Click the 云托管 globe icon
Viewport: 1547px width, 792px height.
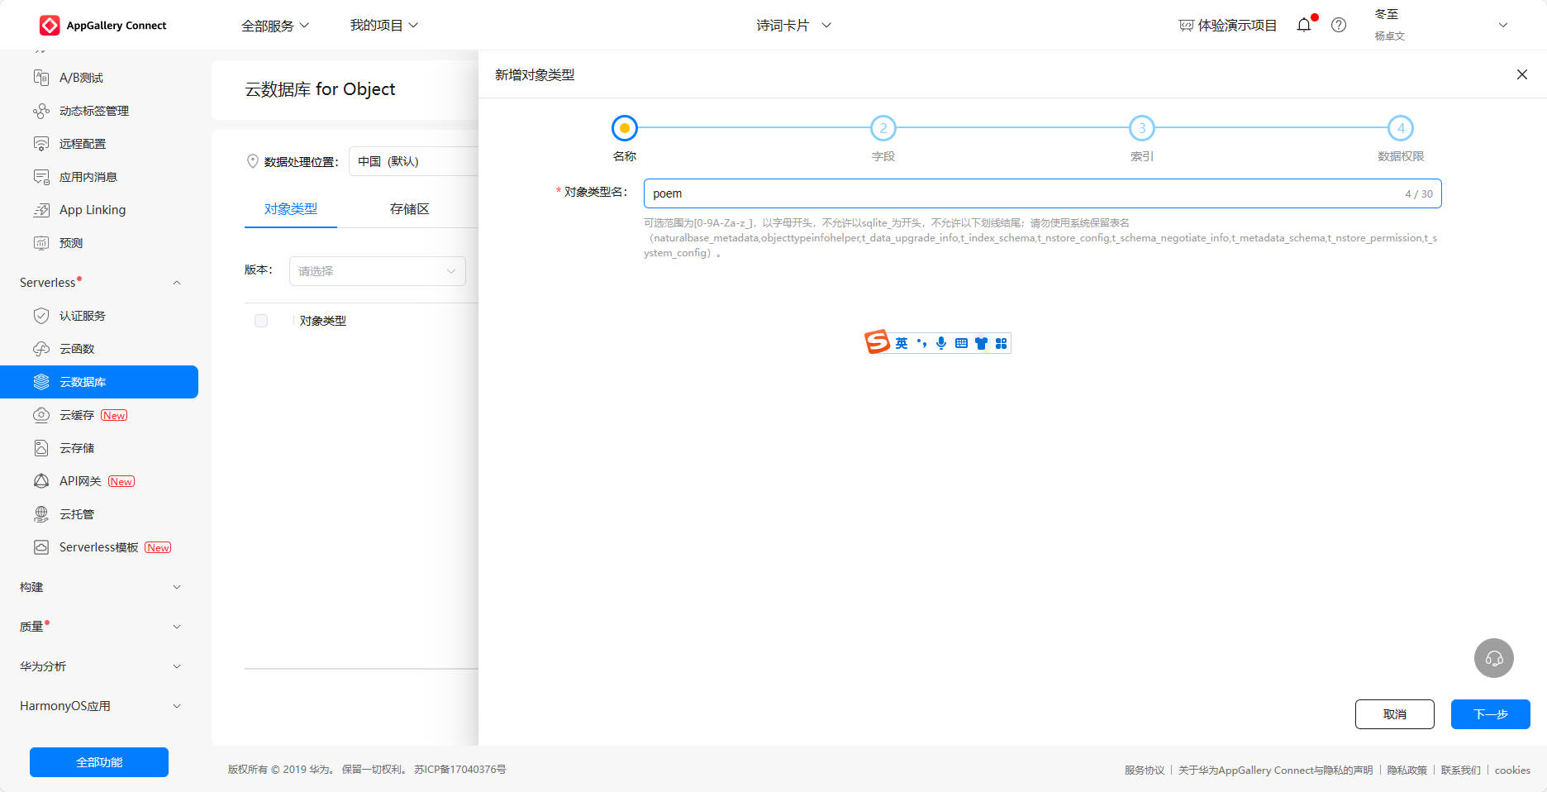pyautogui.click(x=41, y=514)
